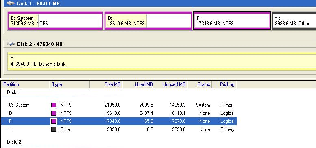Image resolution: width=316 pixels, height=148 pixels.
Task: Select the D: partition block in map
Action: 148,21
